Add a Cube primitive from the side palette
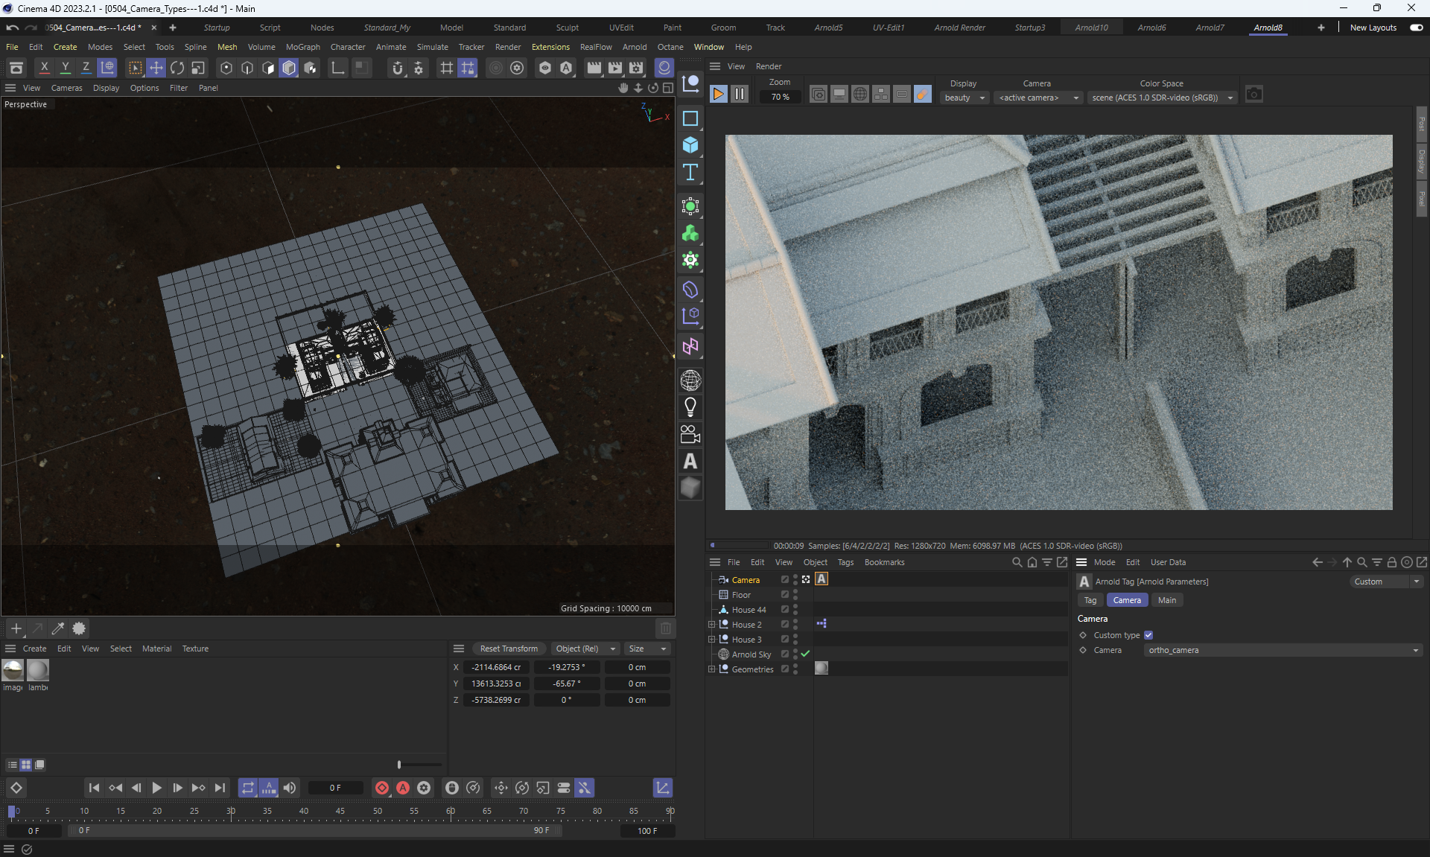The height and width of the screenshot is (857, 1430). pyautogui.click(x=690, y=145)
